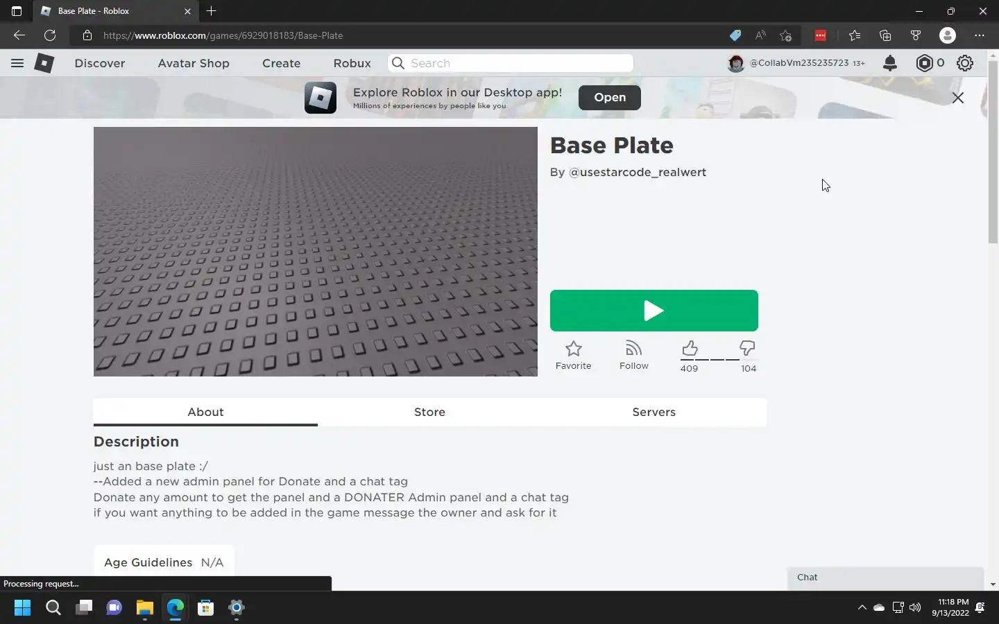
Task: Open the Create menu item
Action: (281, 63)
